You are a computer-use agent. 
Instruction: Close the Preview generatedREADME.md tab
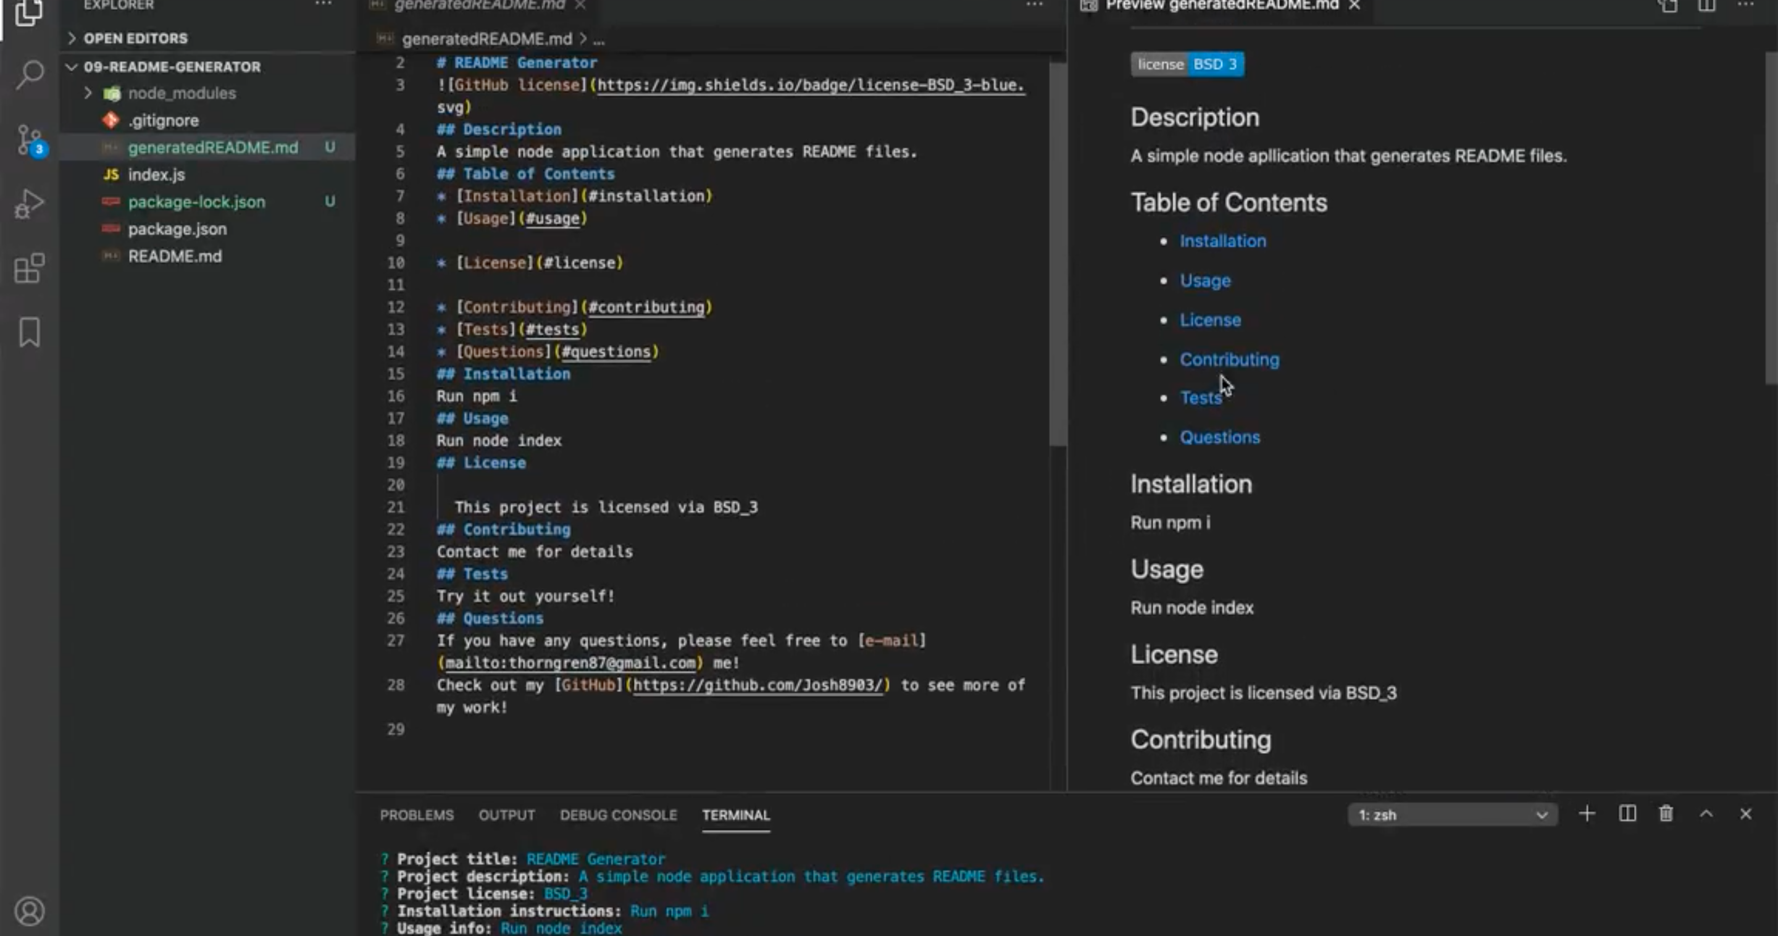[x=1355, y=5]
